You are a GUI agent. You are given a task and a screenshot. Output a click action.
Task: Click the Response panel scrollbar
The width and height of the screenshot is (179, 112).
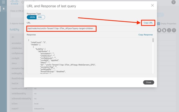153,41
